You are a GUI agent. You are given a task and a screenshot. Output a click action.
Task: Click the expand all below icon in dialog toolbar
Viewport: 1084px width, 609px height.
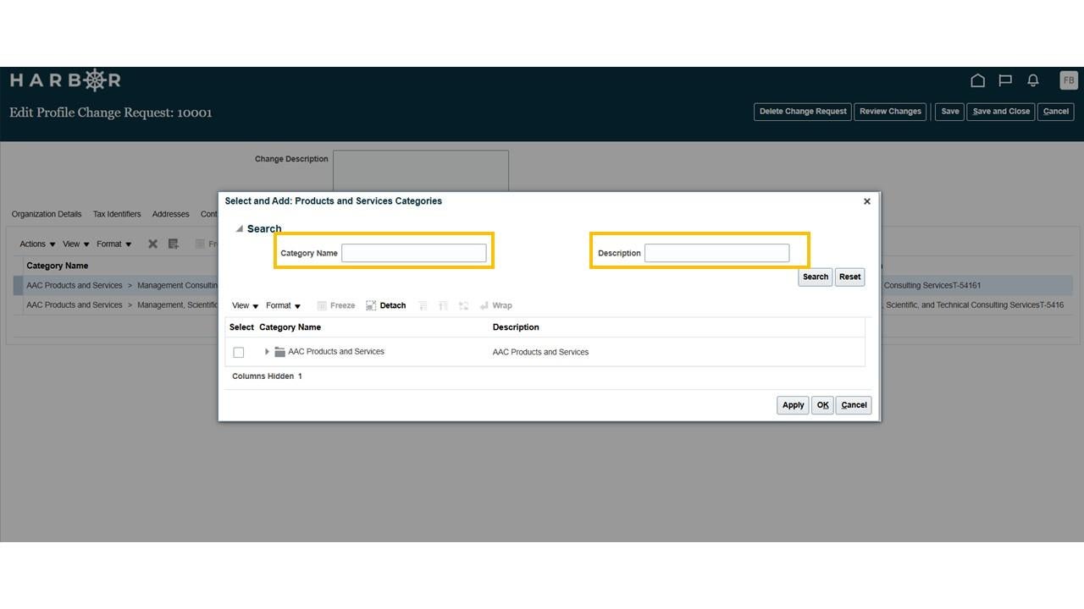443,305
